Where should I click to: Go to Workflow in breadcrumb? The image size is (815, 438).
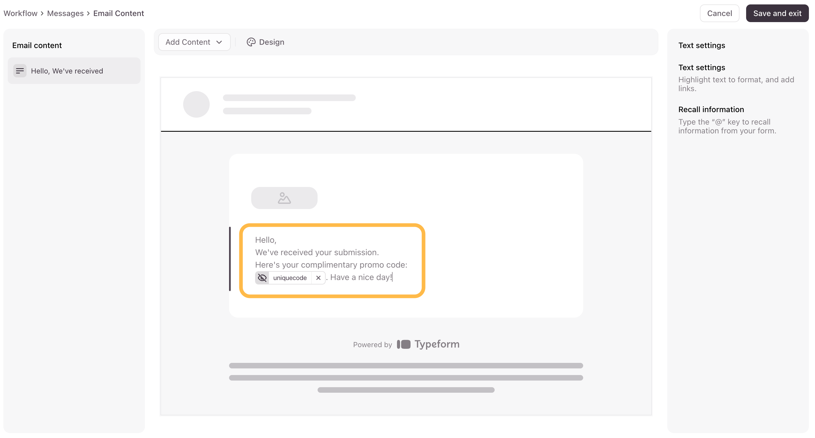(x=20, y=13)
